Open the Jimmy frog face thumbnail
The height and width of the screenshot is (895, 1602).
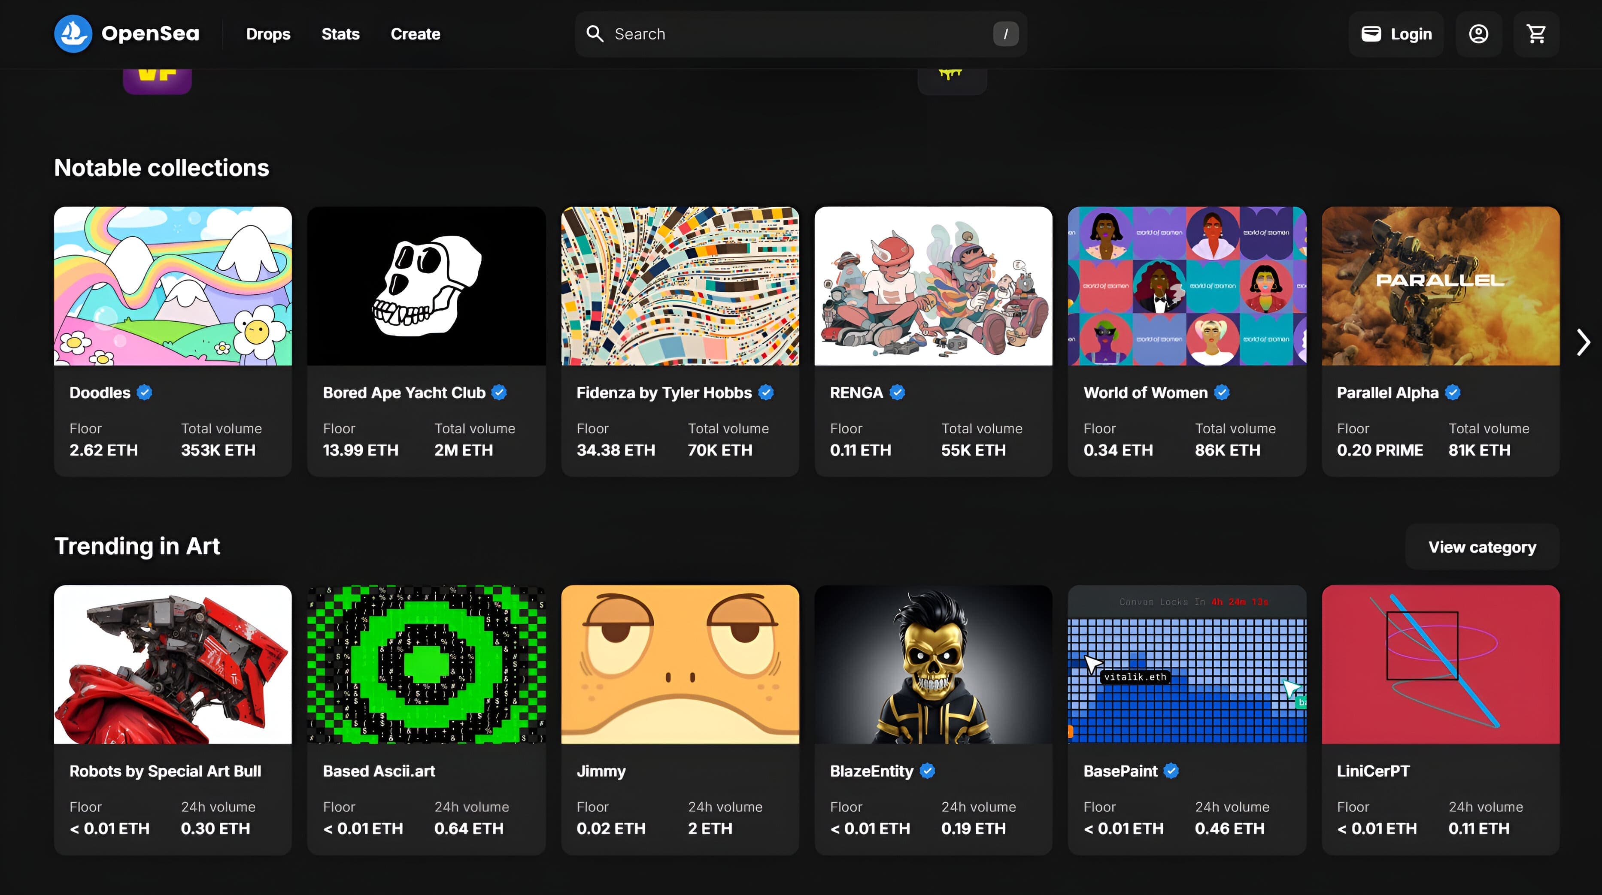tap(680, 665)
